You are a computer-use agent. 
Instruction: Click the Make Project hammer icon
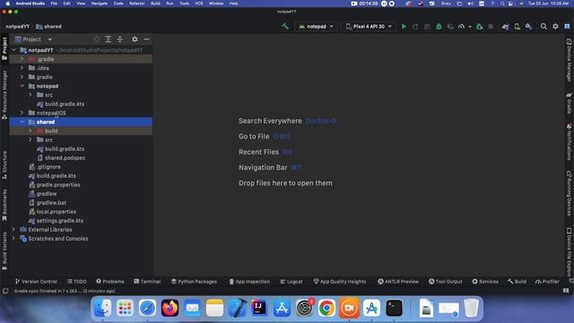[285, 26]
